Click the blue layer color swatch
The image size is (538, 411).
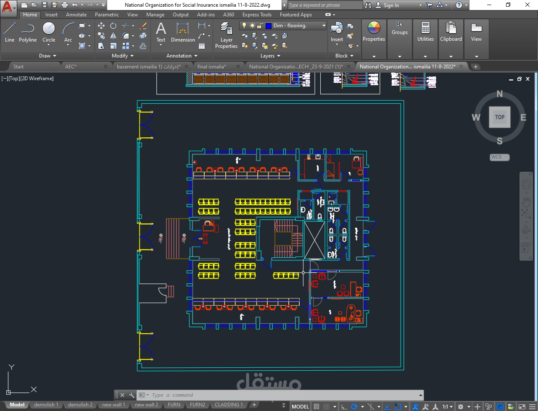269,26
